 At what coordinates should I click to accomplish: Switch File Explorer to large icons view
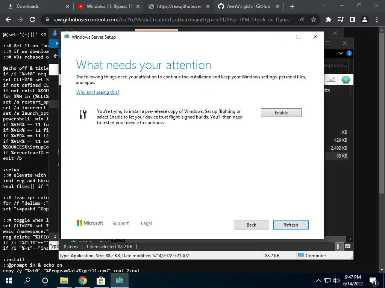(x=348, y=246)
